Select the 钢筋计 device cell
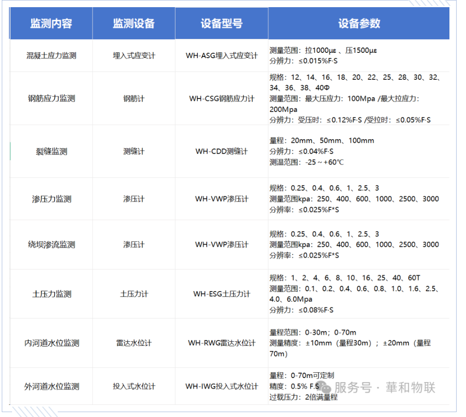 pos(134,99)
